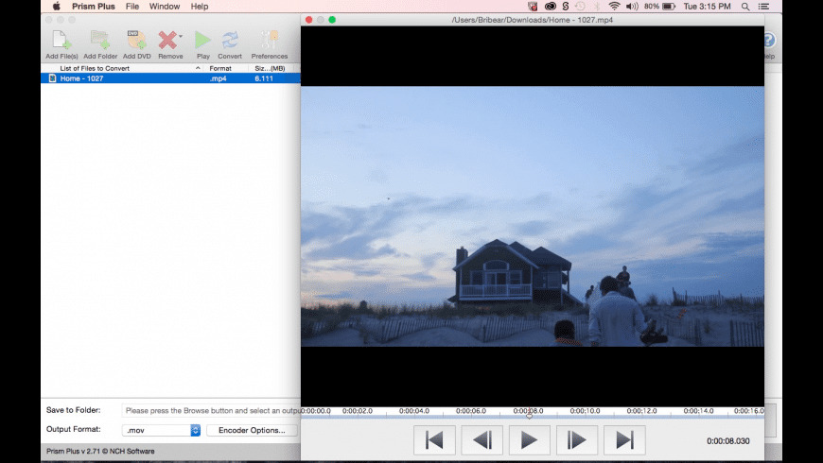This screenshot has height=463, width=823.
Task: Step back one frame in the player
Action: [x=482, y=439]
